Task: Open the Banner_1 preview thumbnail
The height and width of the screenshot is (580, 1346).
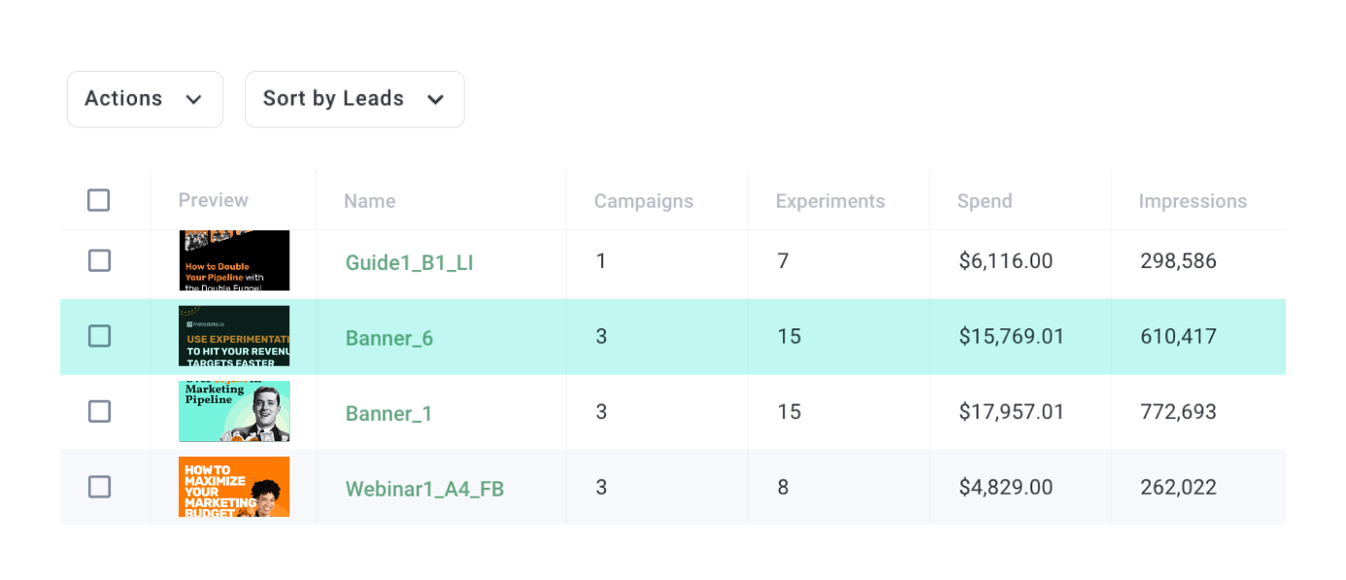Action: [234, 412]
